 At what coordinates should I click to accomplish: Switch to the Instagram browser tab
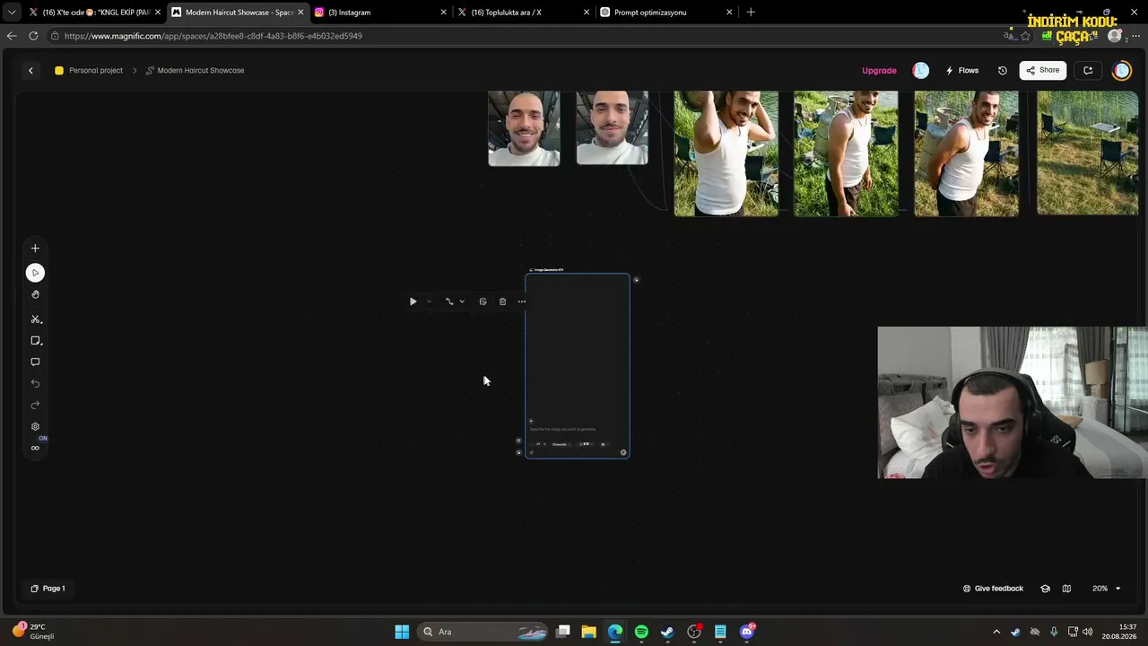(379, 13)
